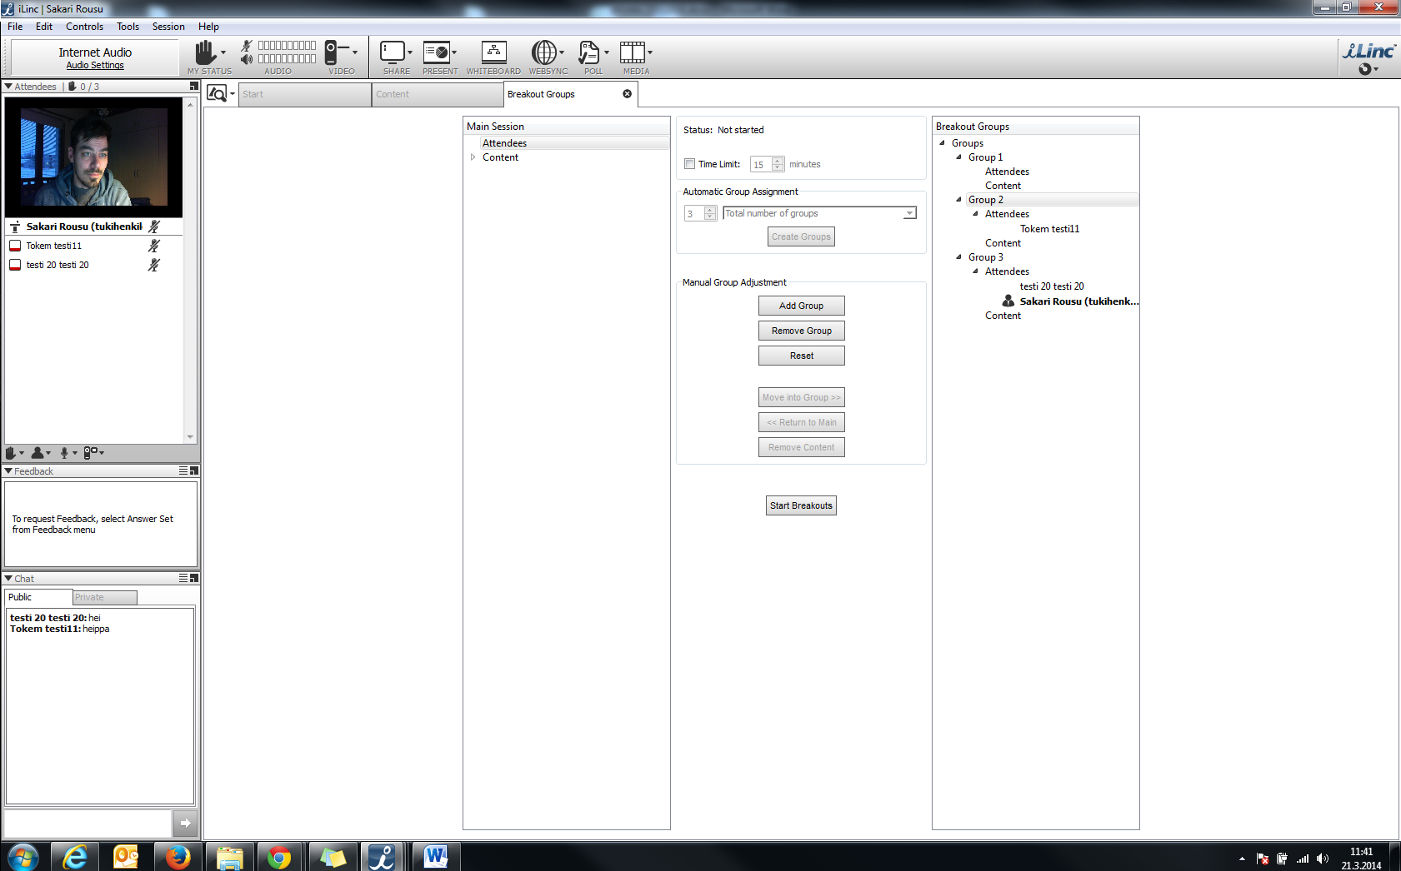
Task: Open the Media toolbar icon
Action: [x=632, y=52]
